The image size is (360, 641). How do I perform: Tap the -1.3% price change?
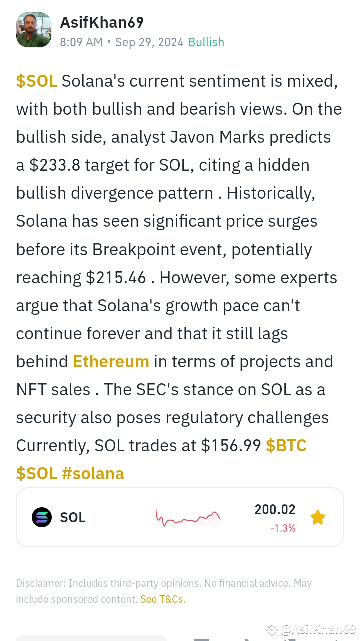283,528
